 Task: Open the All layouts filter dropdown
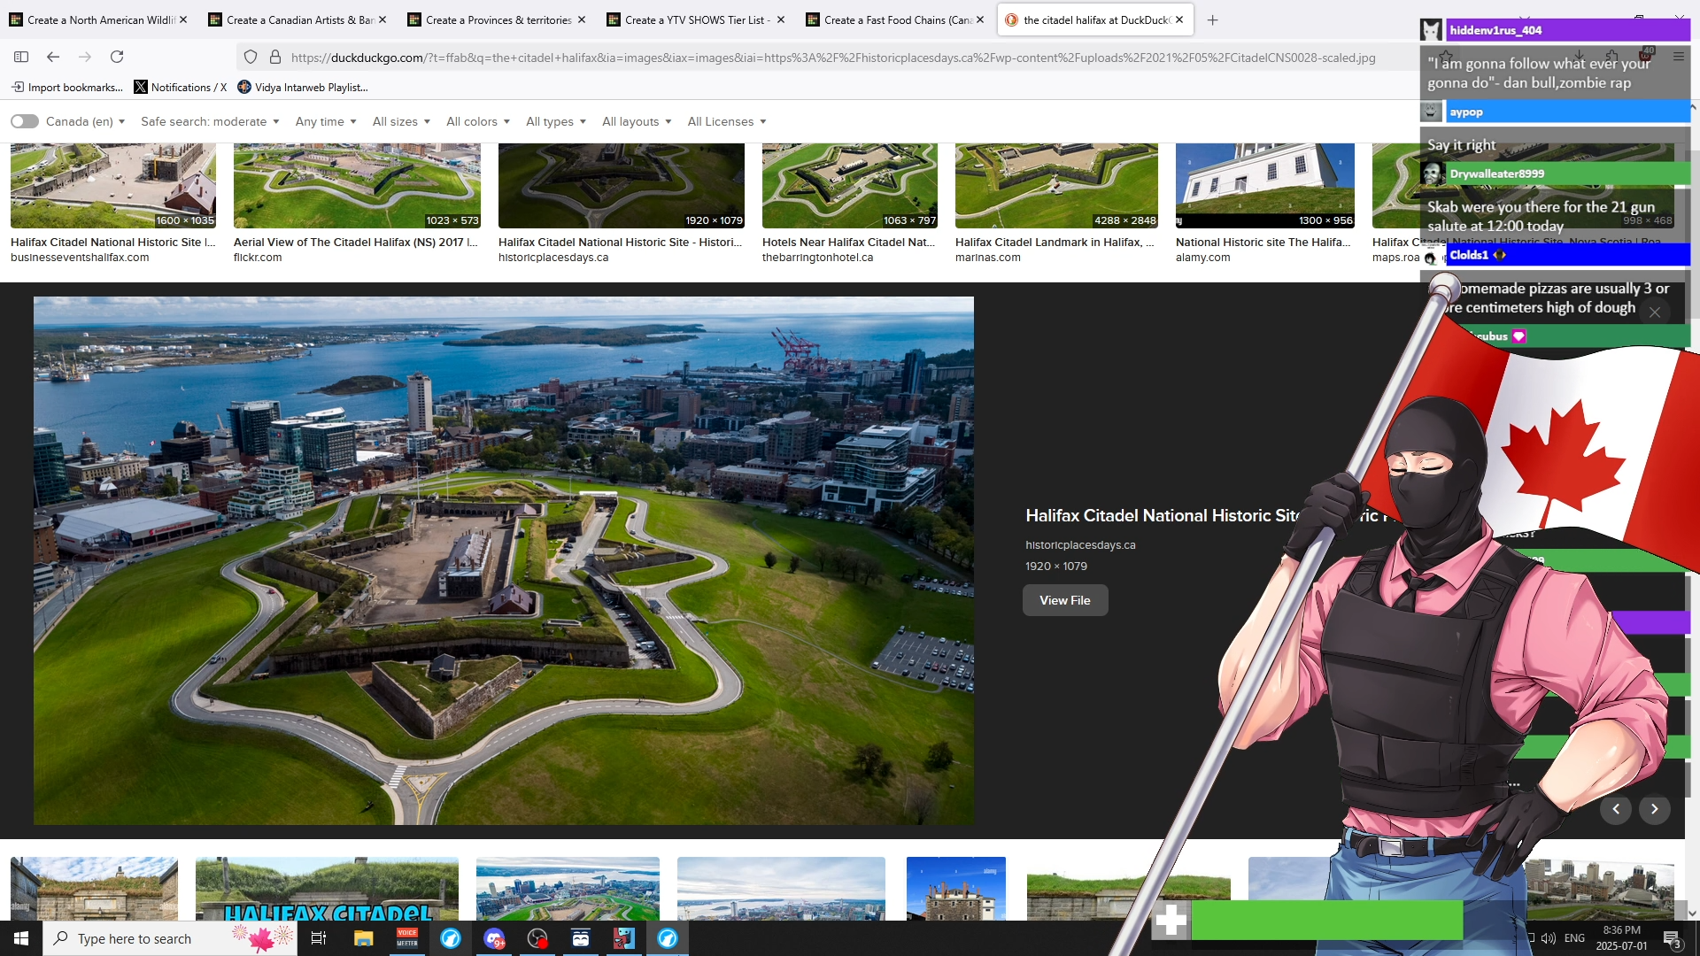tap(637, 121)
